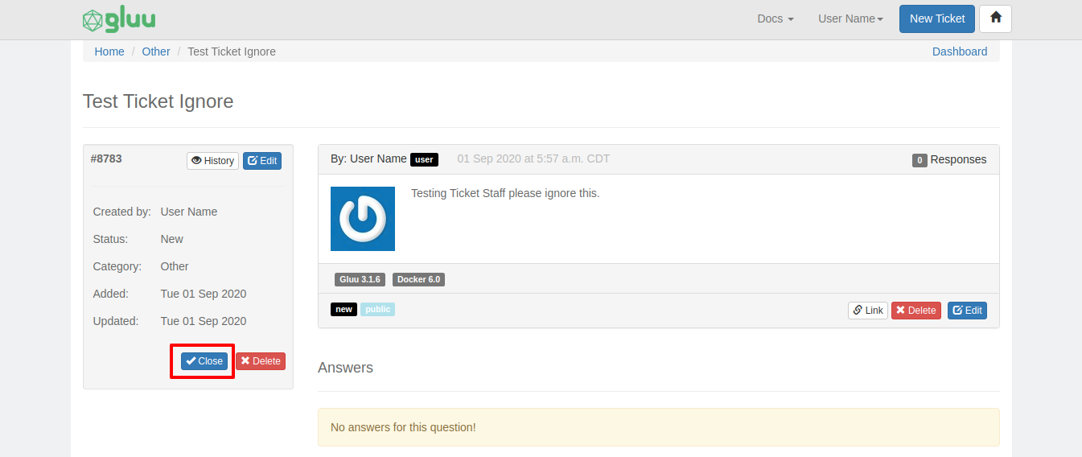The height and width of the screenshot is (457, 1082).
Task: Expand the Docs dropdown menu
Action: click(776, 19)
